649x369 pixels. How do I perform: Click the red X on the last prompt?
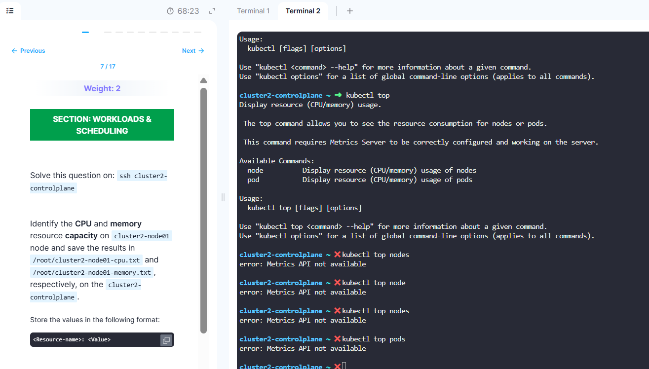pyautogui.click(x=338, y=367)
